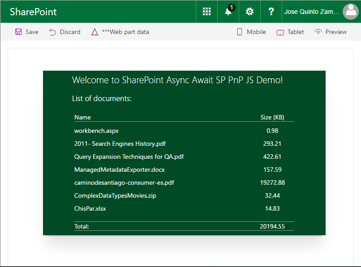361x267 pixels.
Task: Click the Save disk icon
Action: tap(18, 32)
